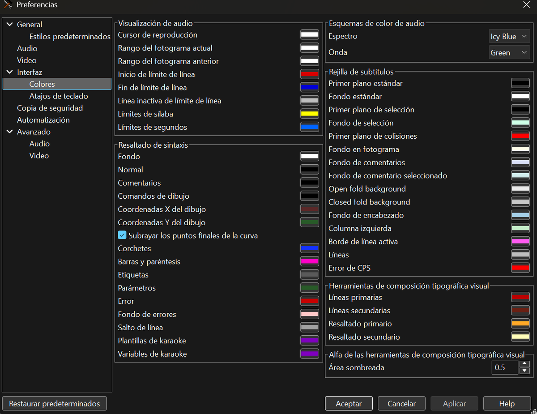Open the Primer plano de colisiones swatch
The width and height of the screenshot is (537, 414).
520,136
